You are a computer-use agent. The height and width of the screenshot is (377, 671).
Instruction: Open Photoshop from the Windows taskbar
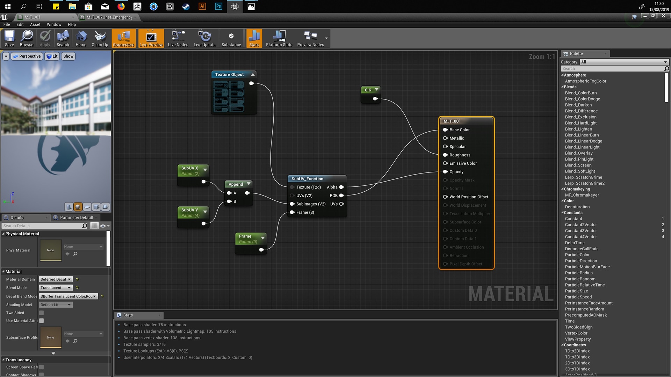pos(218,6)
